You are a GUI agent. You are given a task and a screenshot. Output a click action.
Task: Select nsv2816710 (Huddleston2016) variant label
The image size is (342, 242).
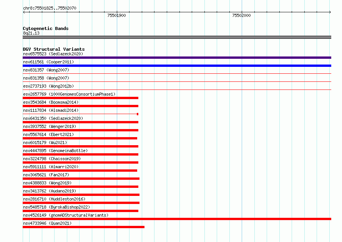pos(54,199)
